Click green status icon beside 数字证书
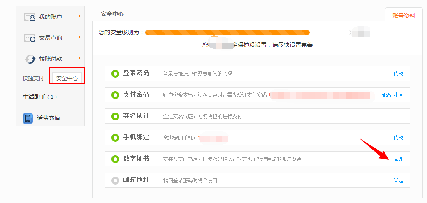Screen dimensions: 427x203 pos(115,159)
